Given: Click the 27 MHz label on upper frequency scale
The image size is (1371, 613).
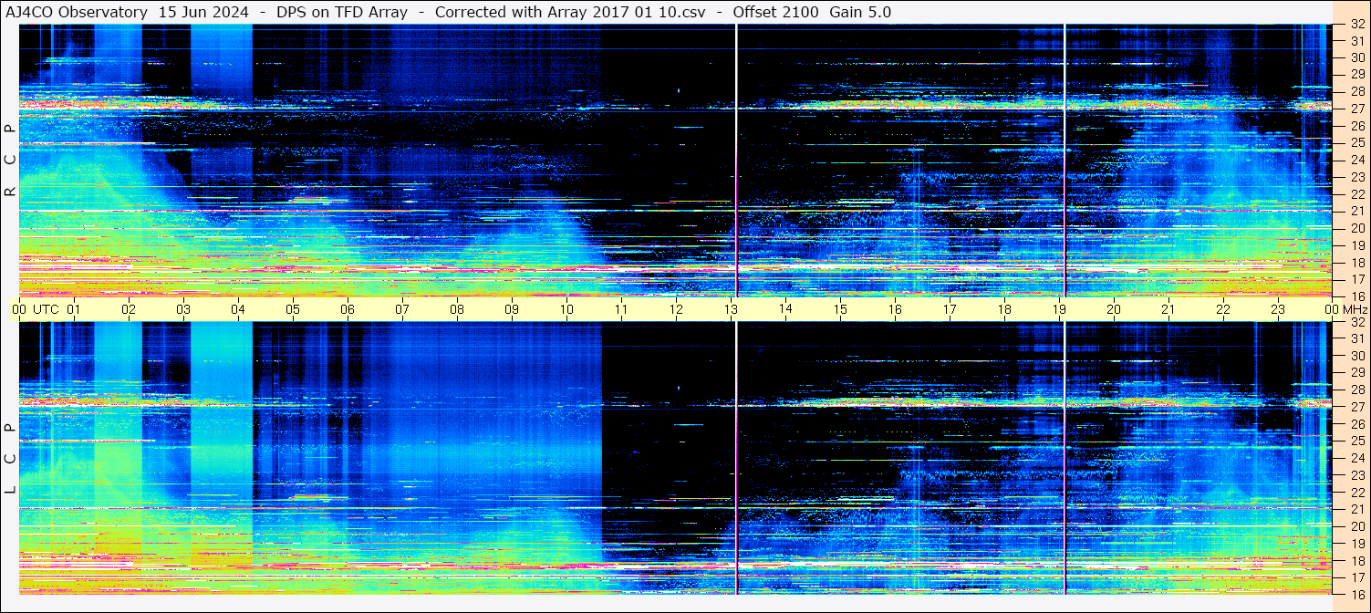Looking at the screenshot, I should tap(1356, 109).
